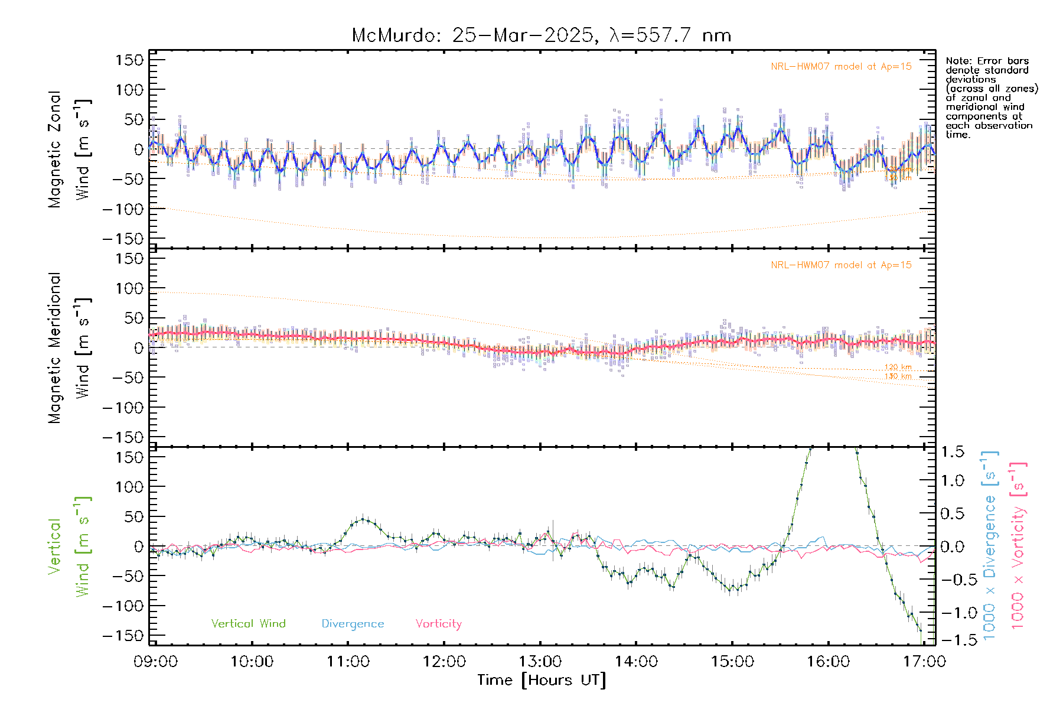Click NRL-HWM07 model label in zonal panel
The image size is (1063, 709).
tap(841, 67)
